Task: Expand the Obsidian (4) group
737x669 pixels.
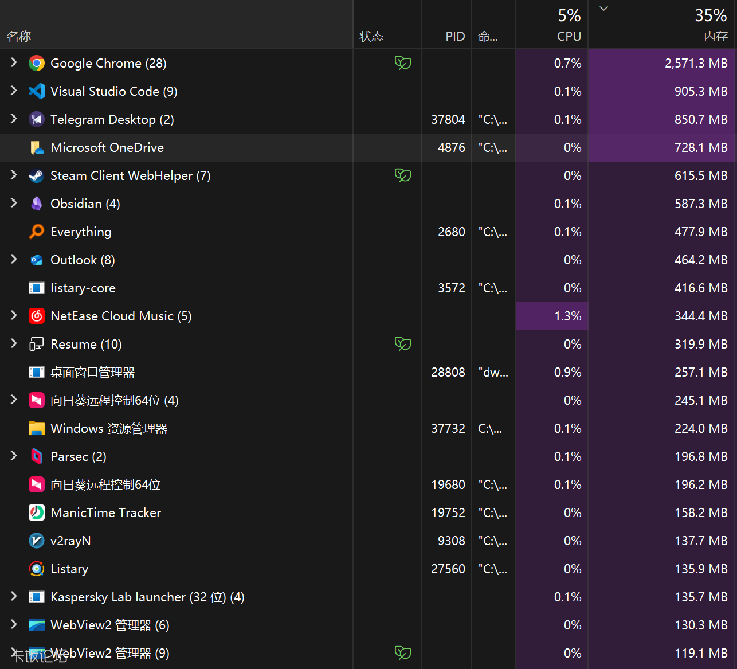Action: [x=14, y=203]
